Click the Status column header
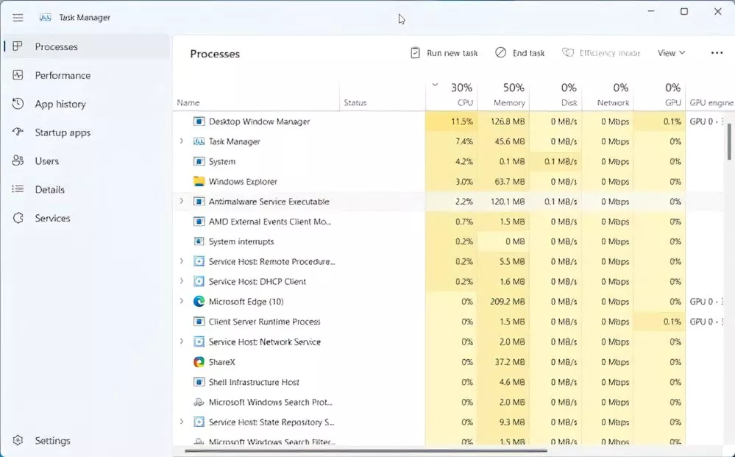The height and width of the screenshot is (457, 735). click(x=355, y=102)
